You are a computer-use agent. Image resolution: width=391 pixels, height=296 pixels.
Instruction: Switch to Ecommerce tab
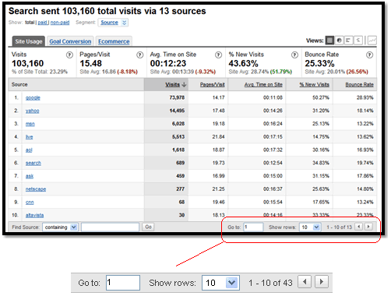point(114,41)
